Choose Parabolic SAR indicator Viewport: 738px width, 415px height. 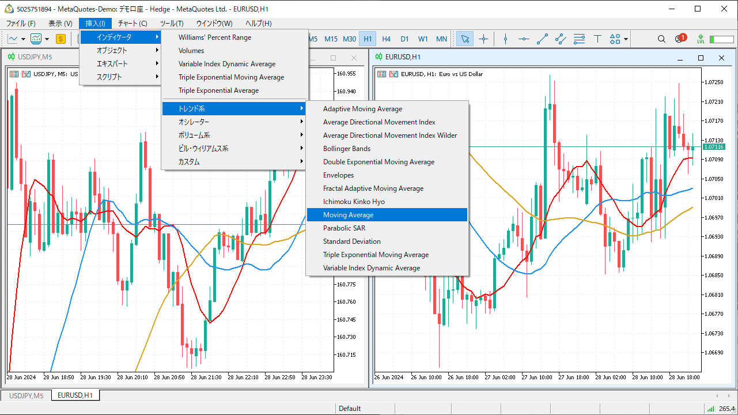387,228
